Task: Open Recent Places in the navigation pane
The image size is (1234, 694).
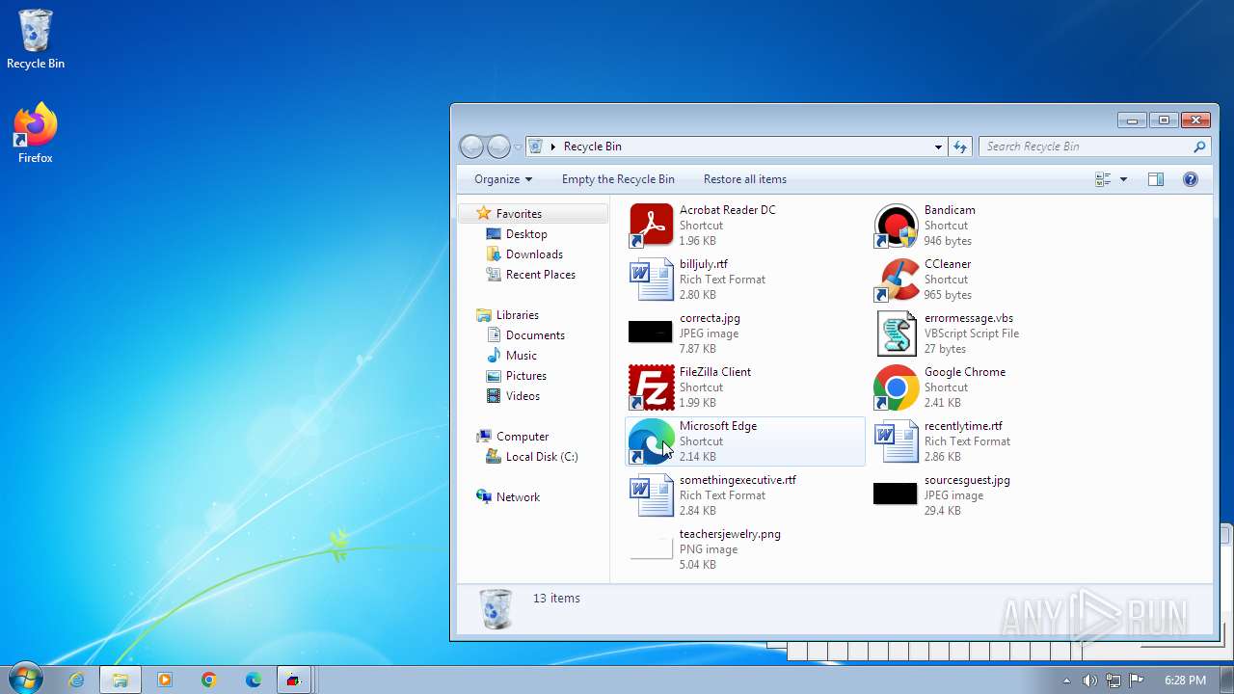Action: [x=540, y=275]
